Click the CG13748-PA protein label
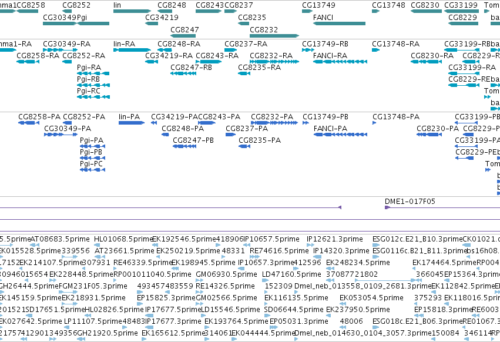Viewport: 500px width, 342px height. (396, 117)
